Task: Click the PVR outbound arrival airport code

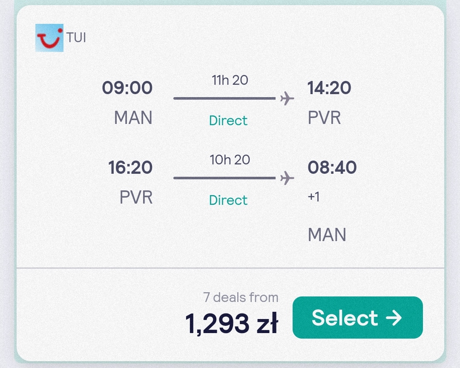Action: [x=324, y=118]
